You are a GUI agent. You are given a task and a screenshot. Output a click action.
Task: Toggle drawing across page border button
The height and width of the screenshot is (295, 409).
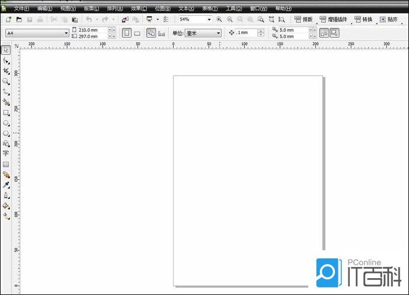tap(334, 33)
